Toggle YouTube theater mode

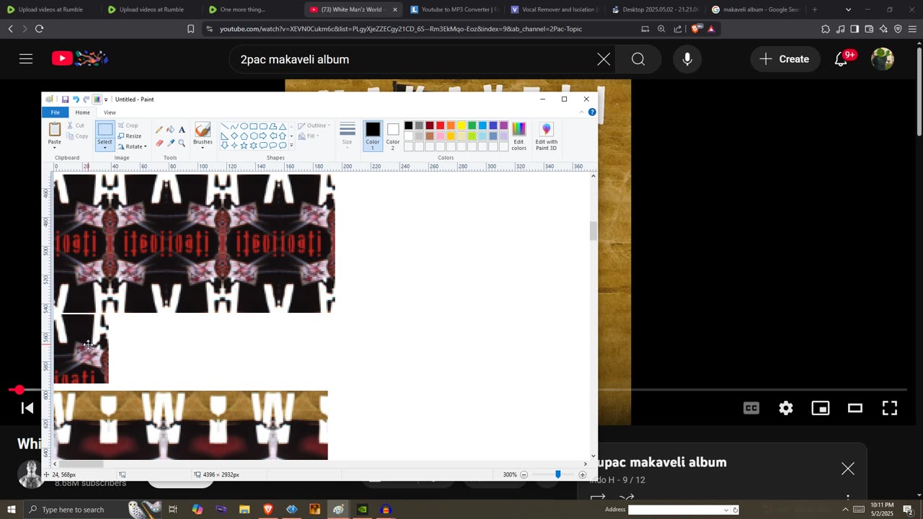(855, 408)
